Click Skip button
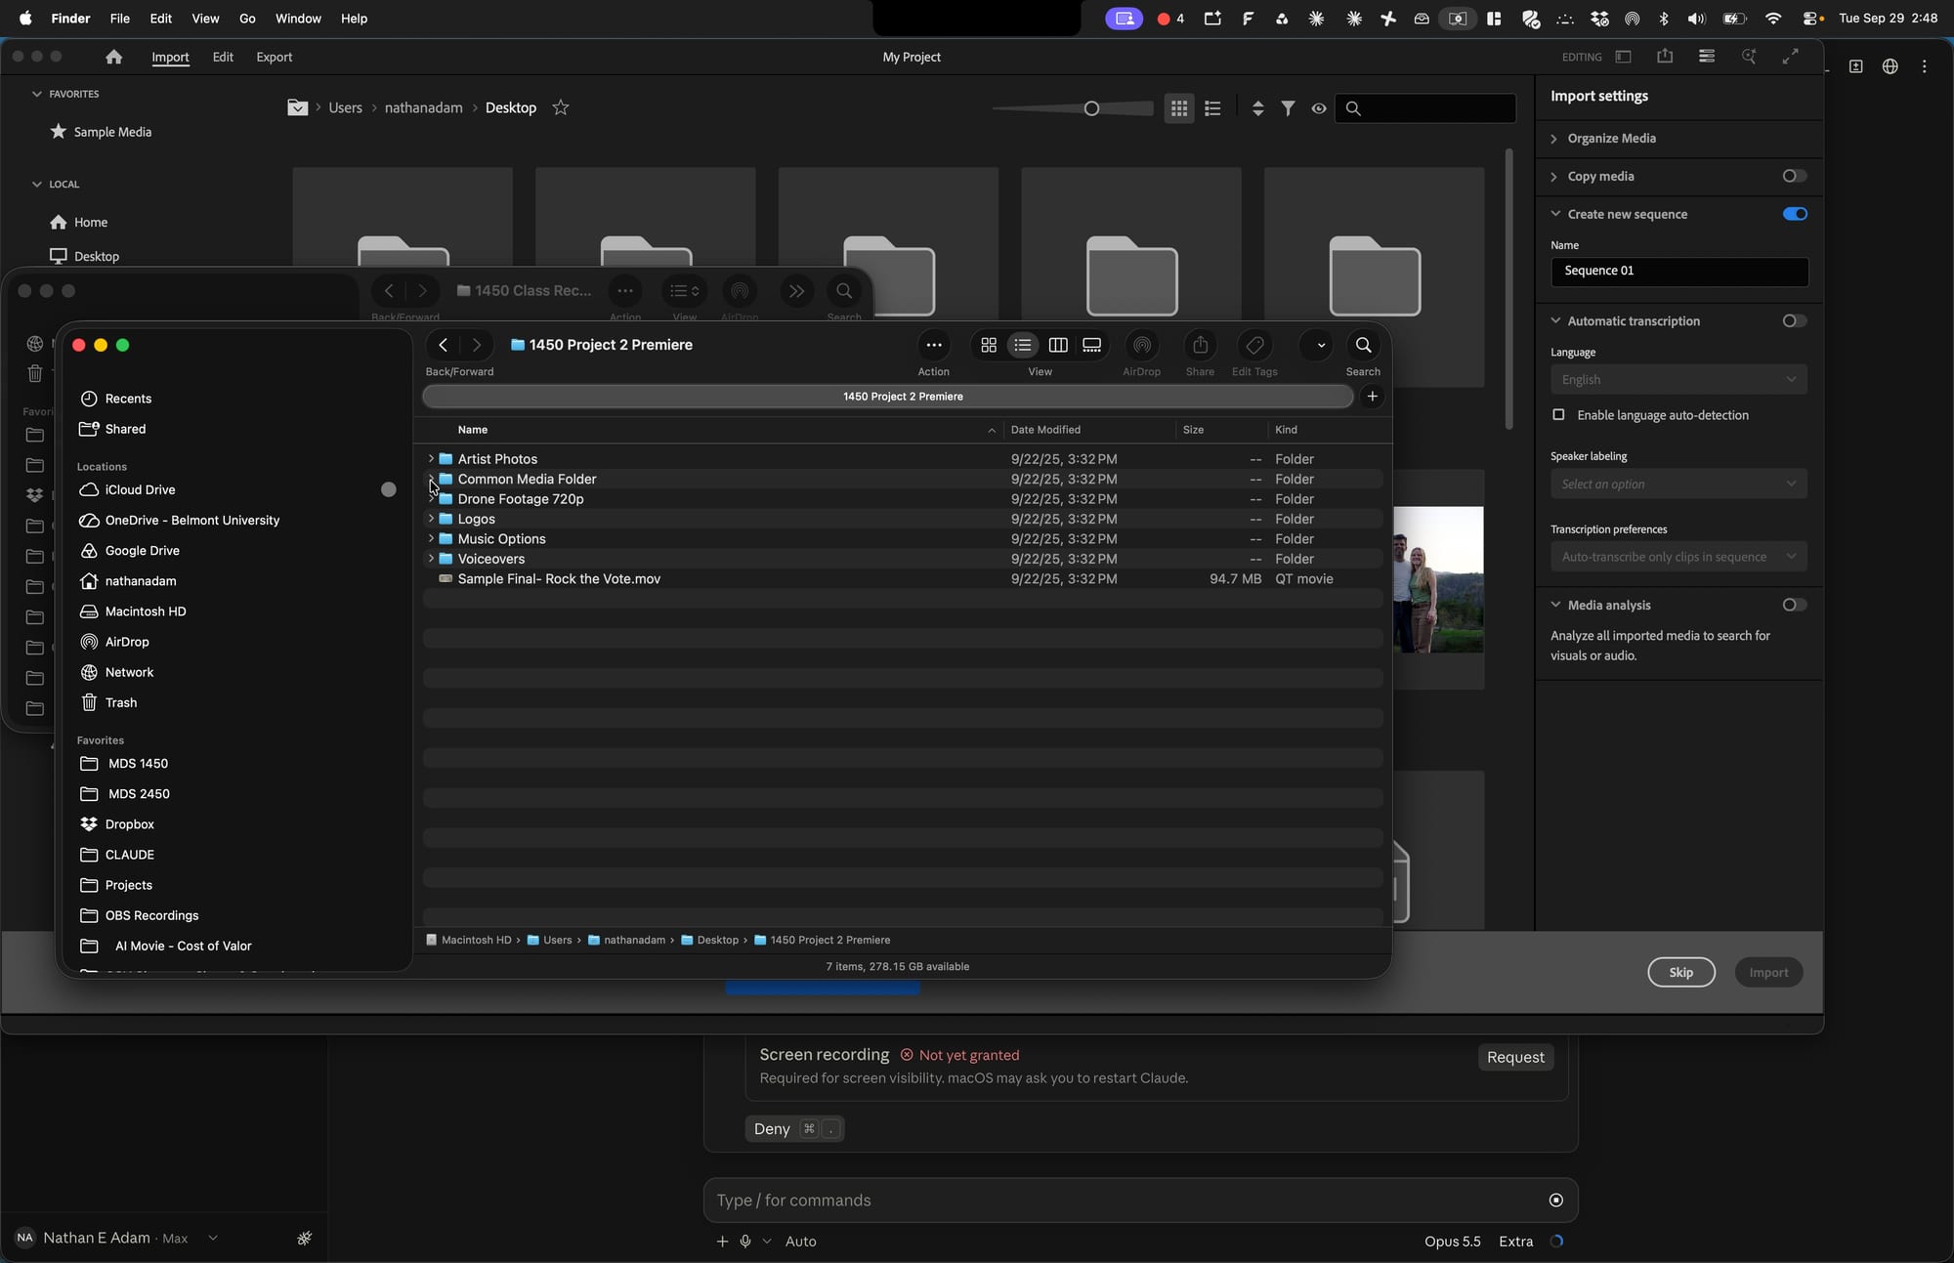 (1680, 973)
